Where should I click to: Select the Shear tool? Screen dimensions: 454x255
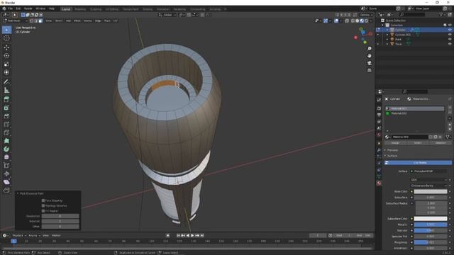(6, 182)
